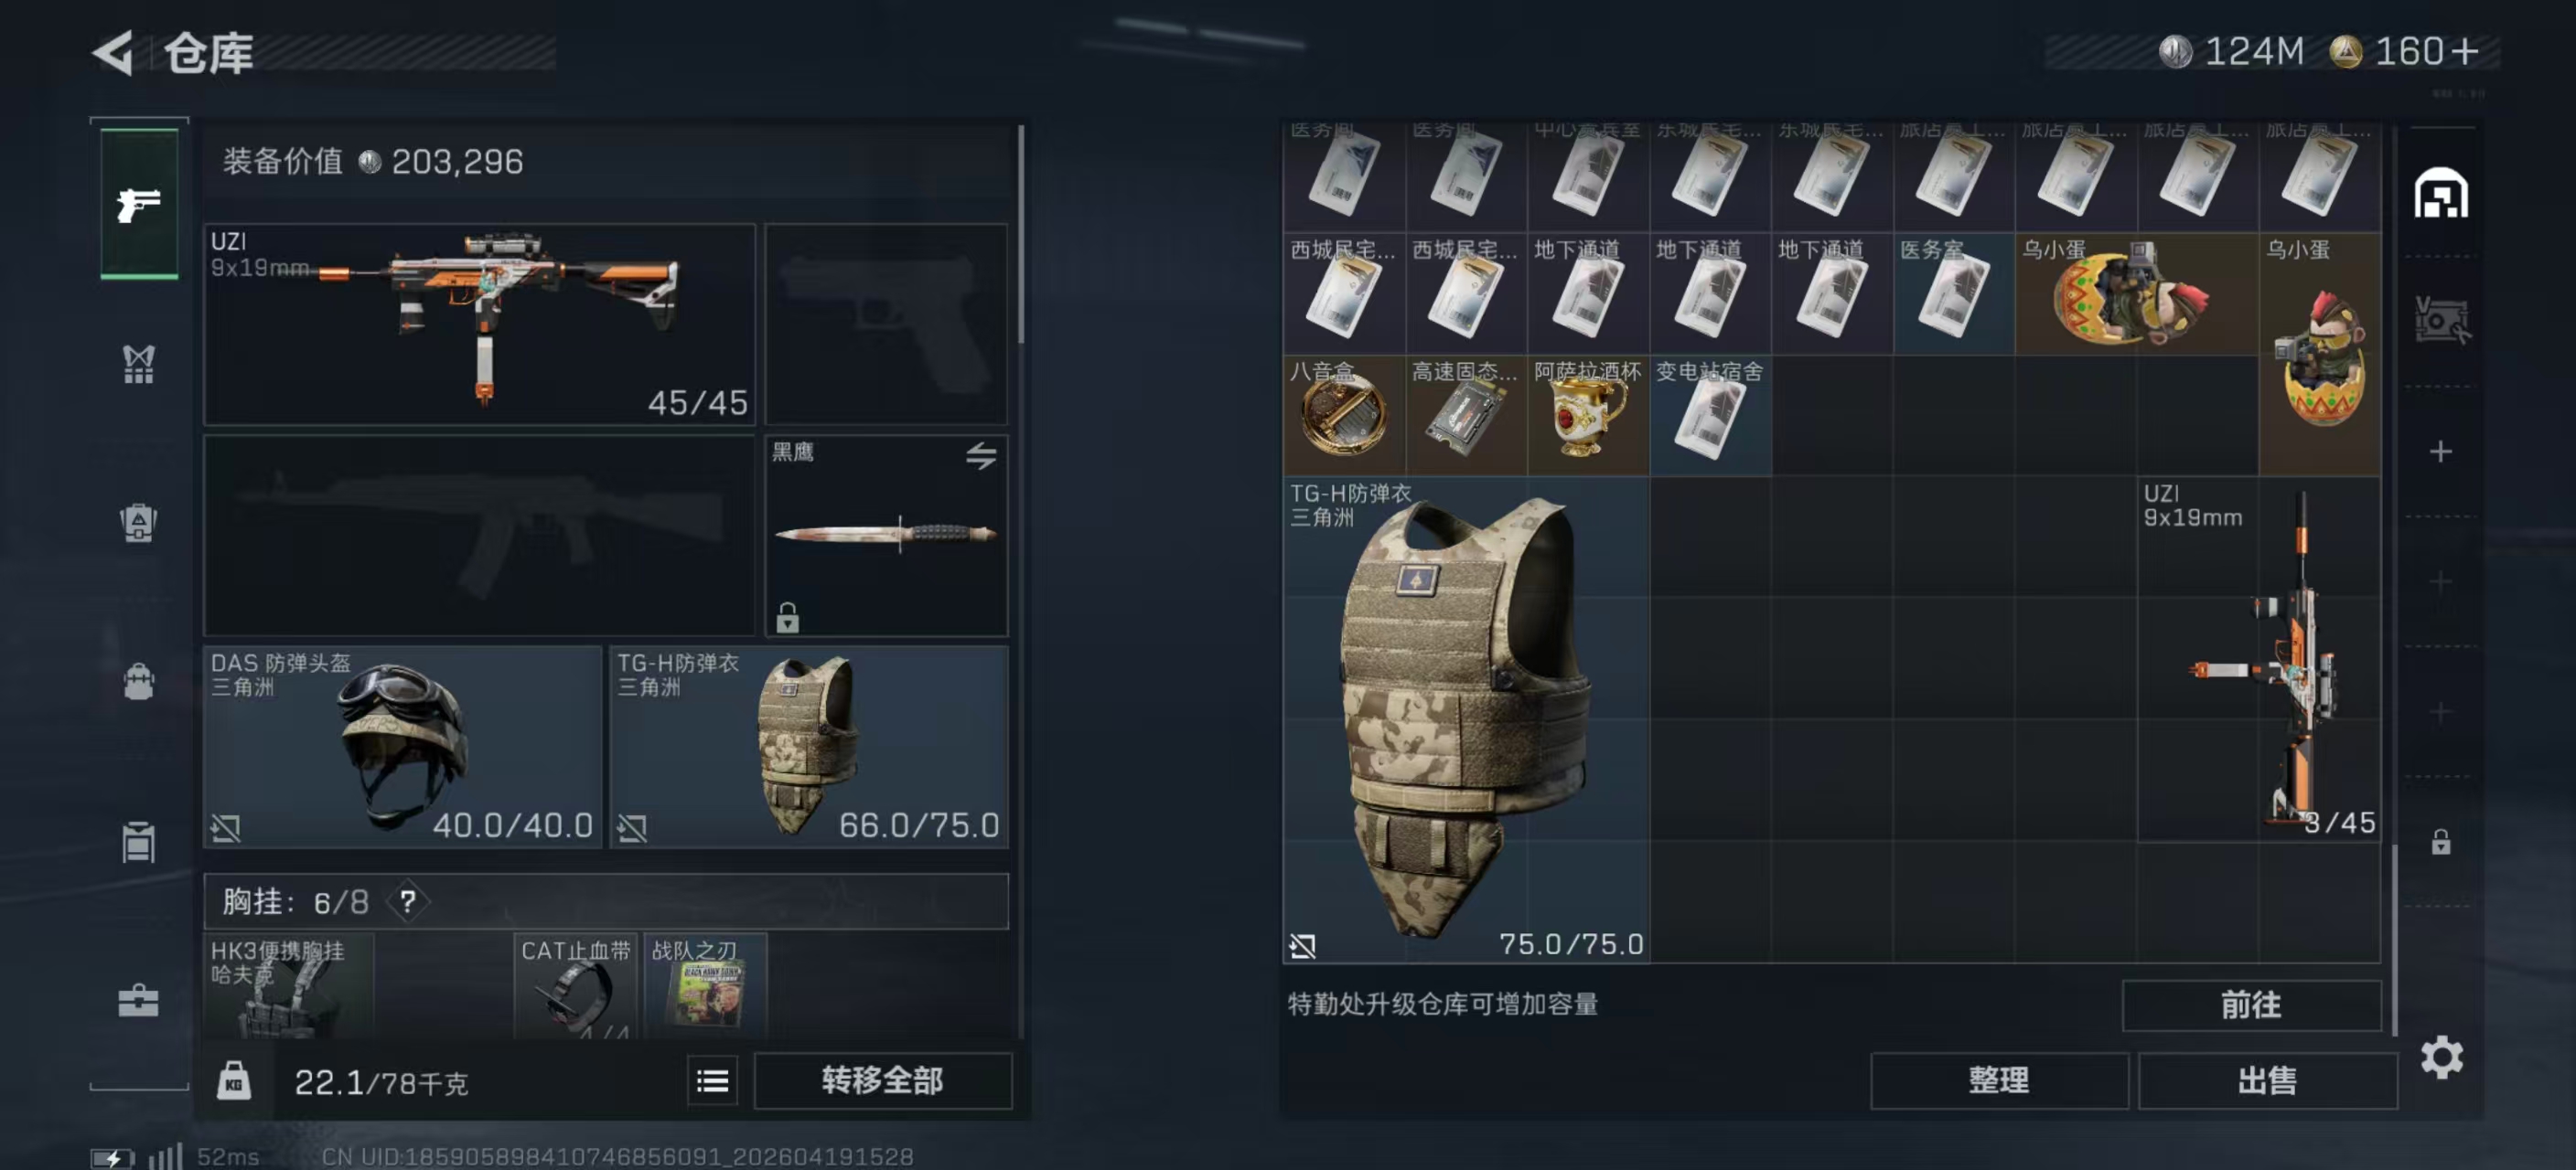
Task: Click the warehouse home icon on right
Action: click(x=2440, y=193)
